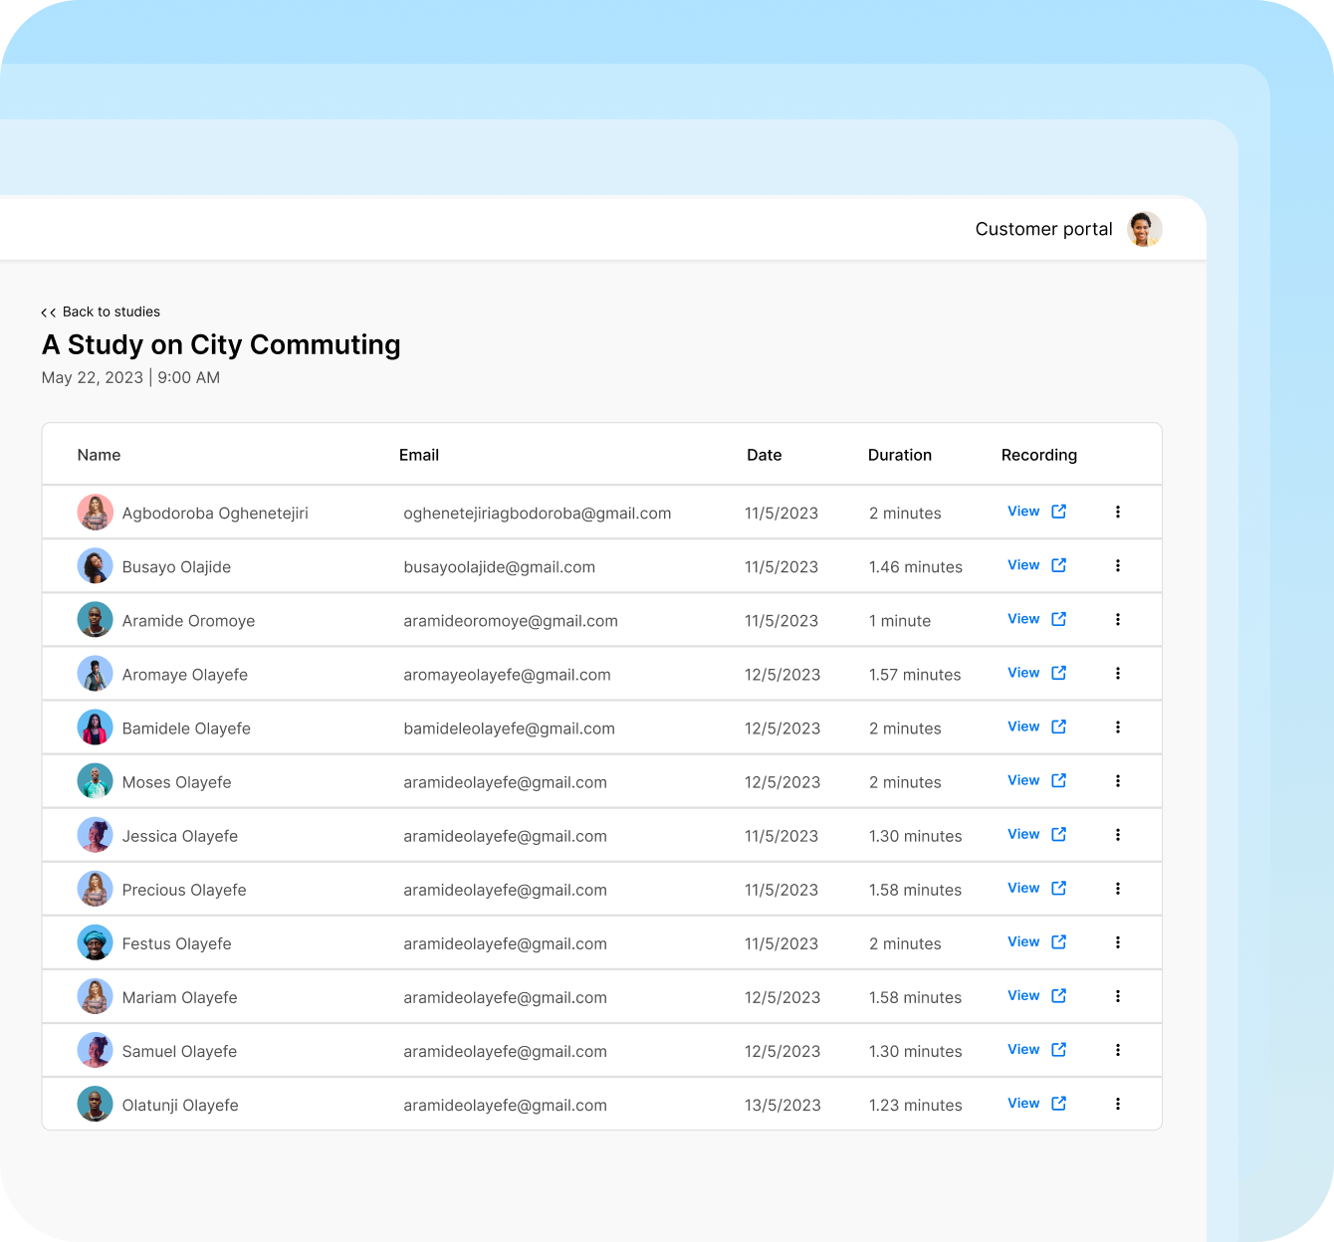Open the external link icon for Agbodoroba Oghenetejiri
Viewport: 1334px width, 1242px height.
pyautogui.click(x=1059, y=512)
